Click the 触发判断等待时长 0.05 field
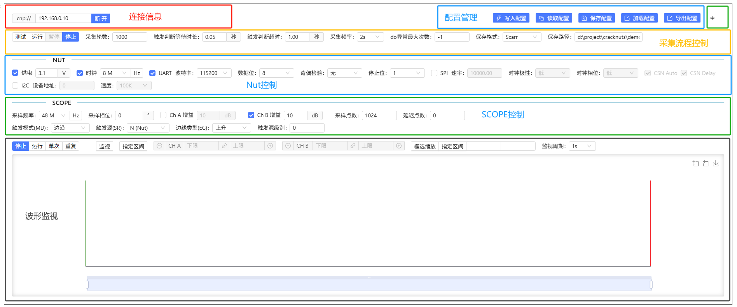The height and width of the screenshot is (307, 737). coord(214,37)
